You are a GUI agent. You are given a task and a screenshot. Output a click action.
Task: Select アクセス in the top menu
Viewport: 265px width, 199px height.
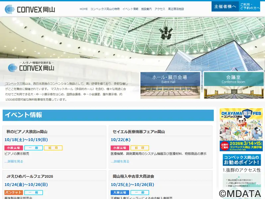160,9
